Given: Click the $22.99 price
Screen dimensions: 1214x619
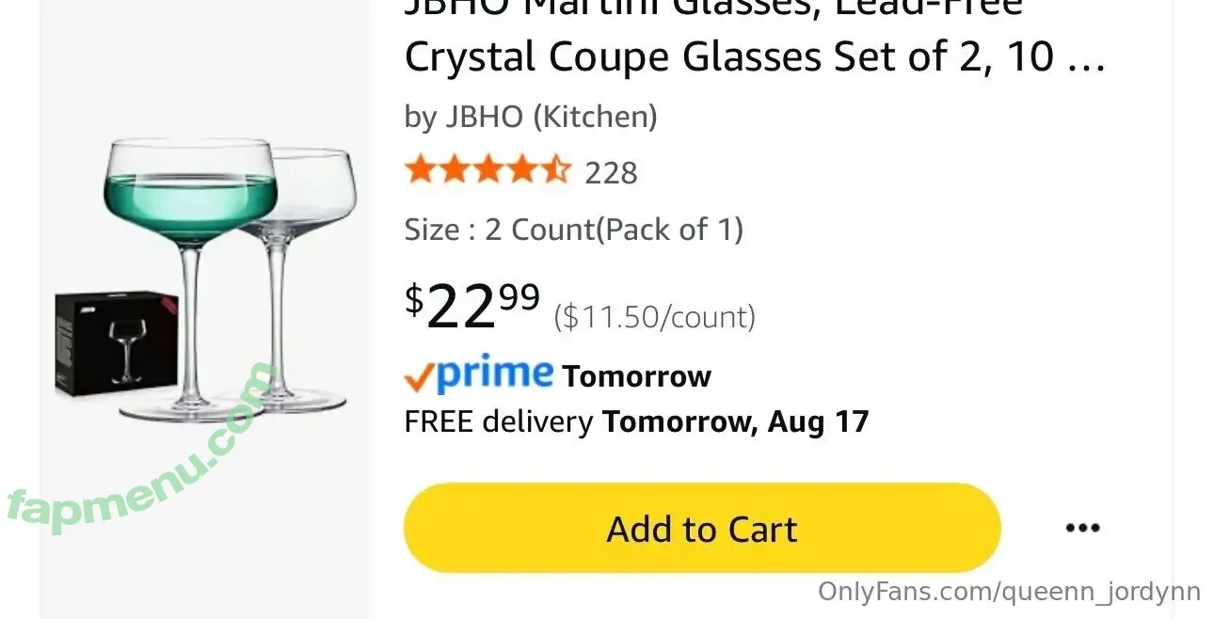Looking at the screenshot, I should (472, 305).
